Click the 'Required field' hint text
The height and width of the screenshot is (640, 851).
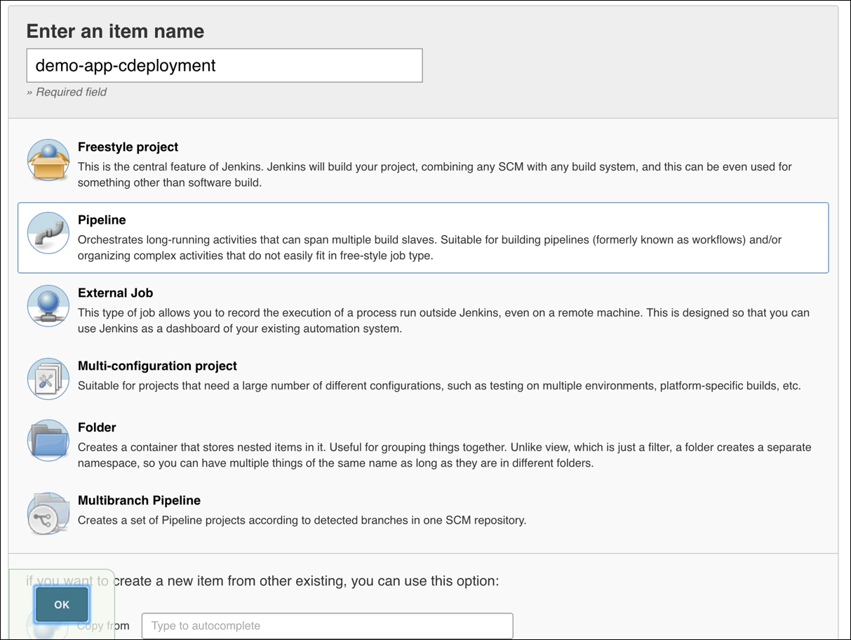(67, 92)
